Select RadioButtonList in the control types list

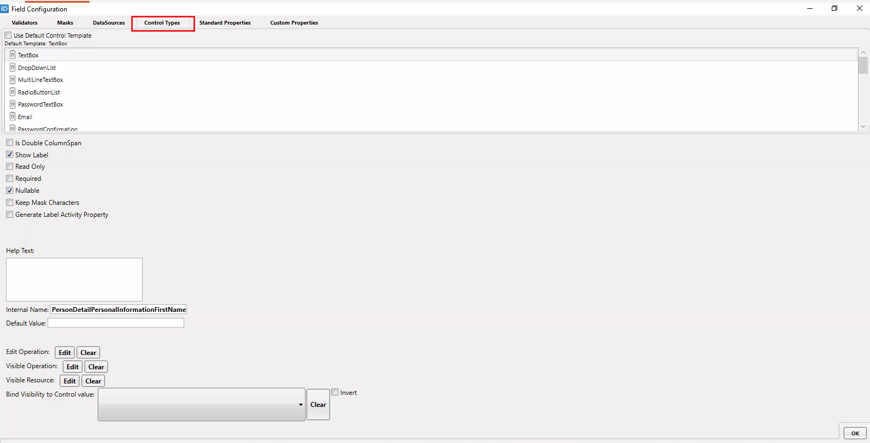click(x=432, y=92)
